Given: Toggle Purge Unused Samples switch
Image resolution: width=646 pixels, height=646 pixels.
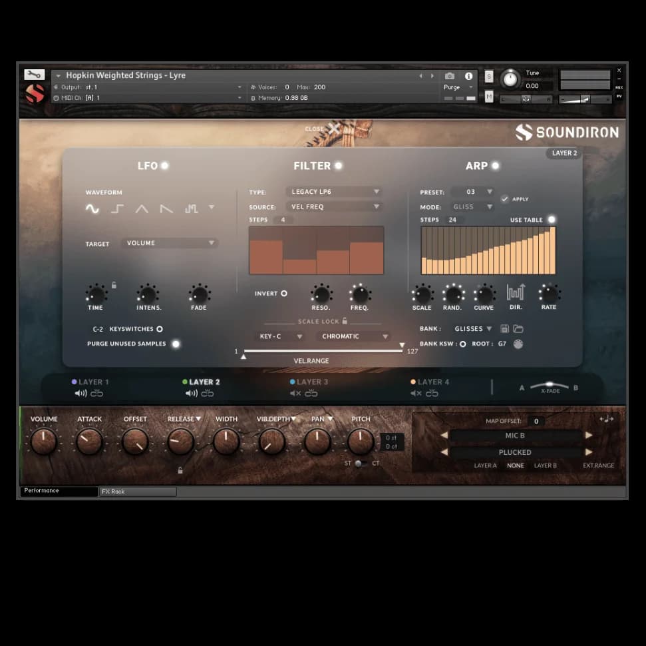Looking at the screenshot, I should tap(176, 344).
